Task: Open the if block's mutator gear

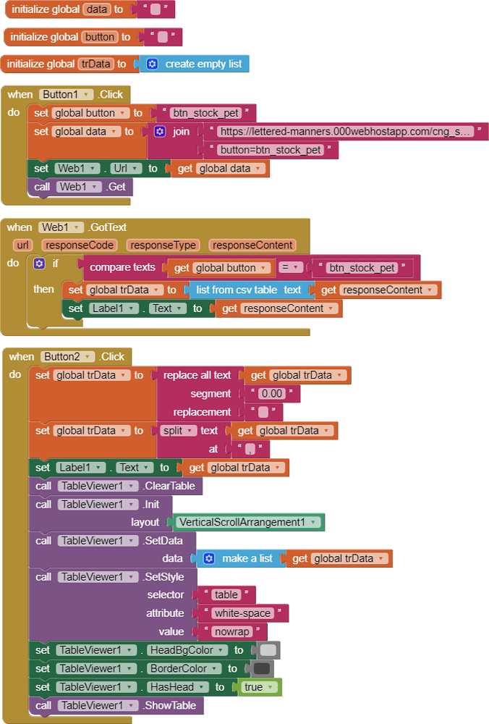Action: [x=40, y=264]
